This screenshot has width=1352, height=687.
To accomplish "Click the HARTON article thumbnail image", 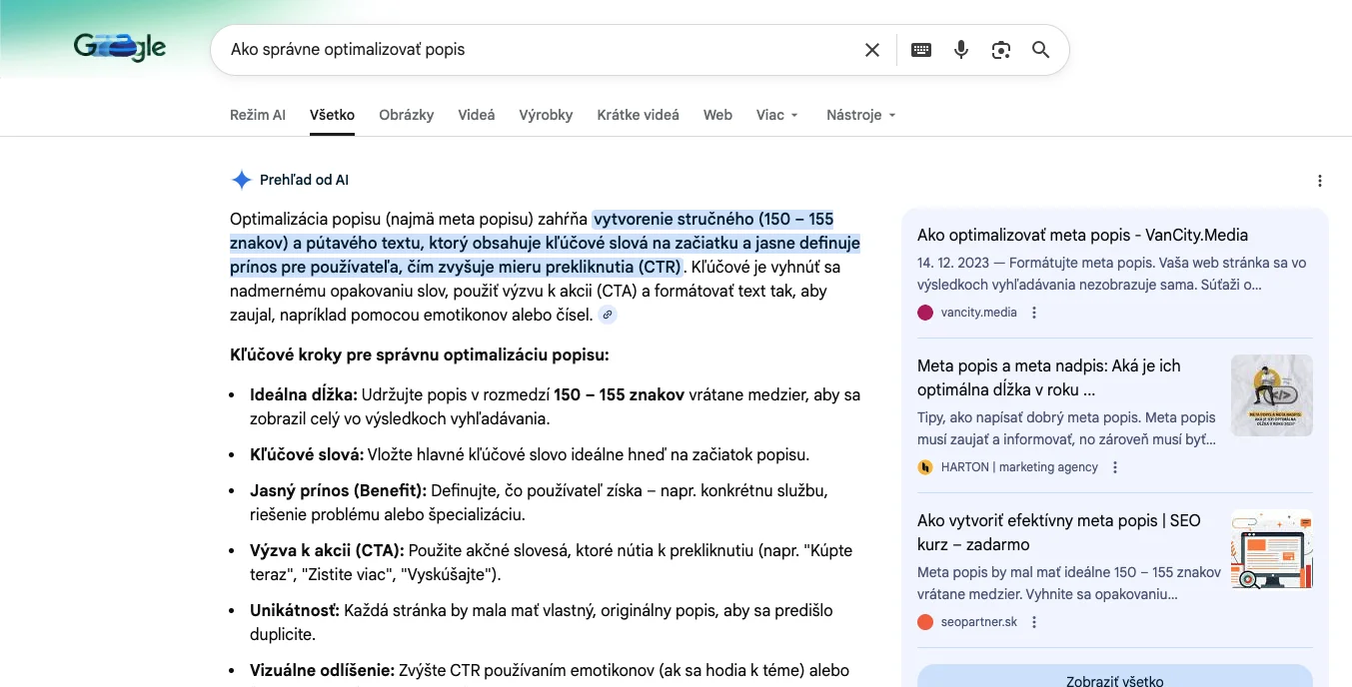I will pyautogui.click(x=1271, y=395).
